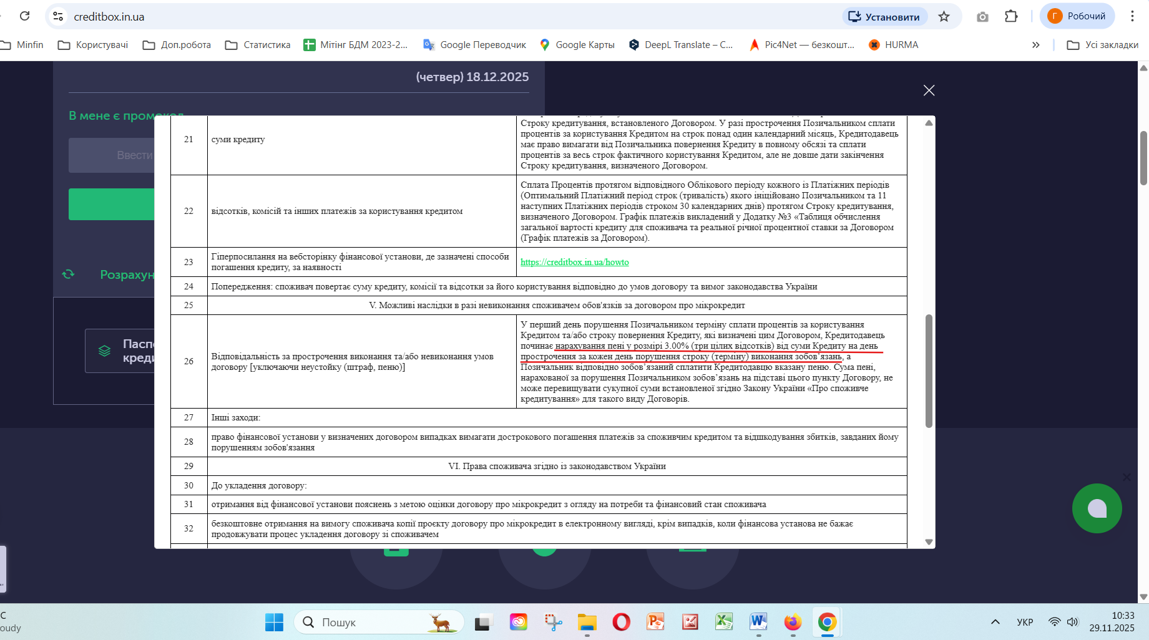Click the Розрахунок refresh arrows icon
The image size is (1149, 640).
coord(68,274)
